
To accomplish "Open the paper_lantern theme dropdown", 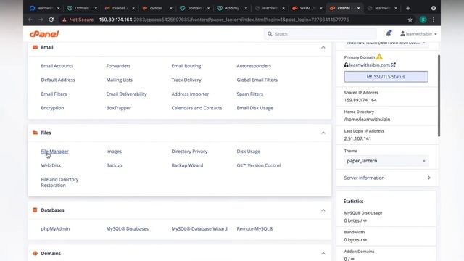I will click(386, 161).
